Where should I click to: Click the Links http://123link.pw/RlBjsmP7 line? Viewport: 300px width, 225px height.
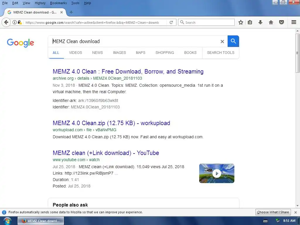pos(85,173)
